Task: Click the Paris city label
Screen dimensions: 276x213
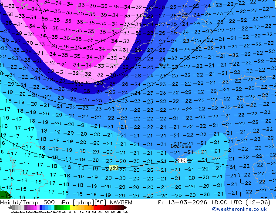Action: click(165, 65)
